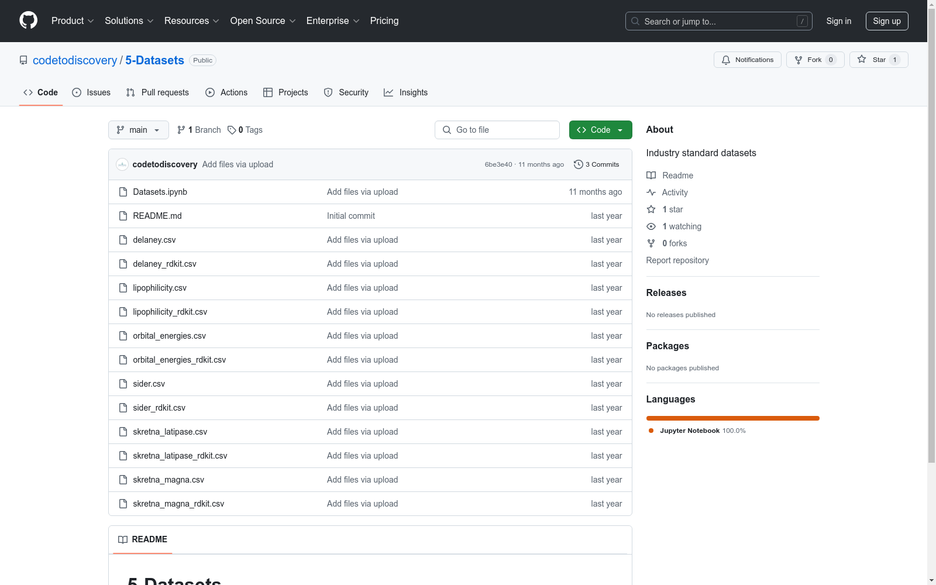The image size is (936, 585).
Task: Open the Pull requests tab
Action: pos(157,92)
